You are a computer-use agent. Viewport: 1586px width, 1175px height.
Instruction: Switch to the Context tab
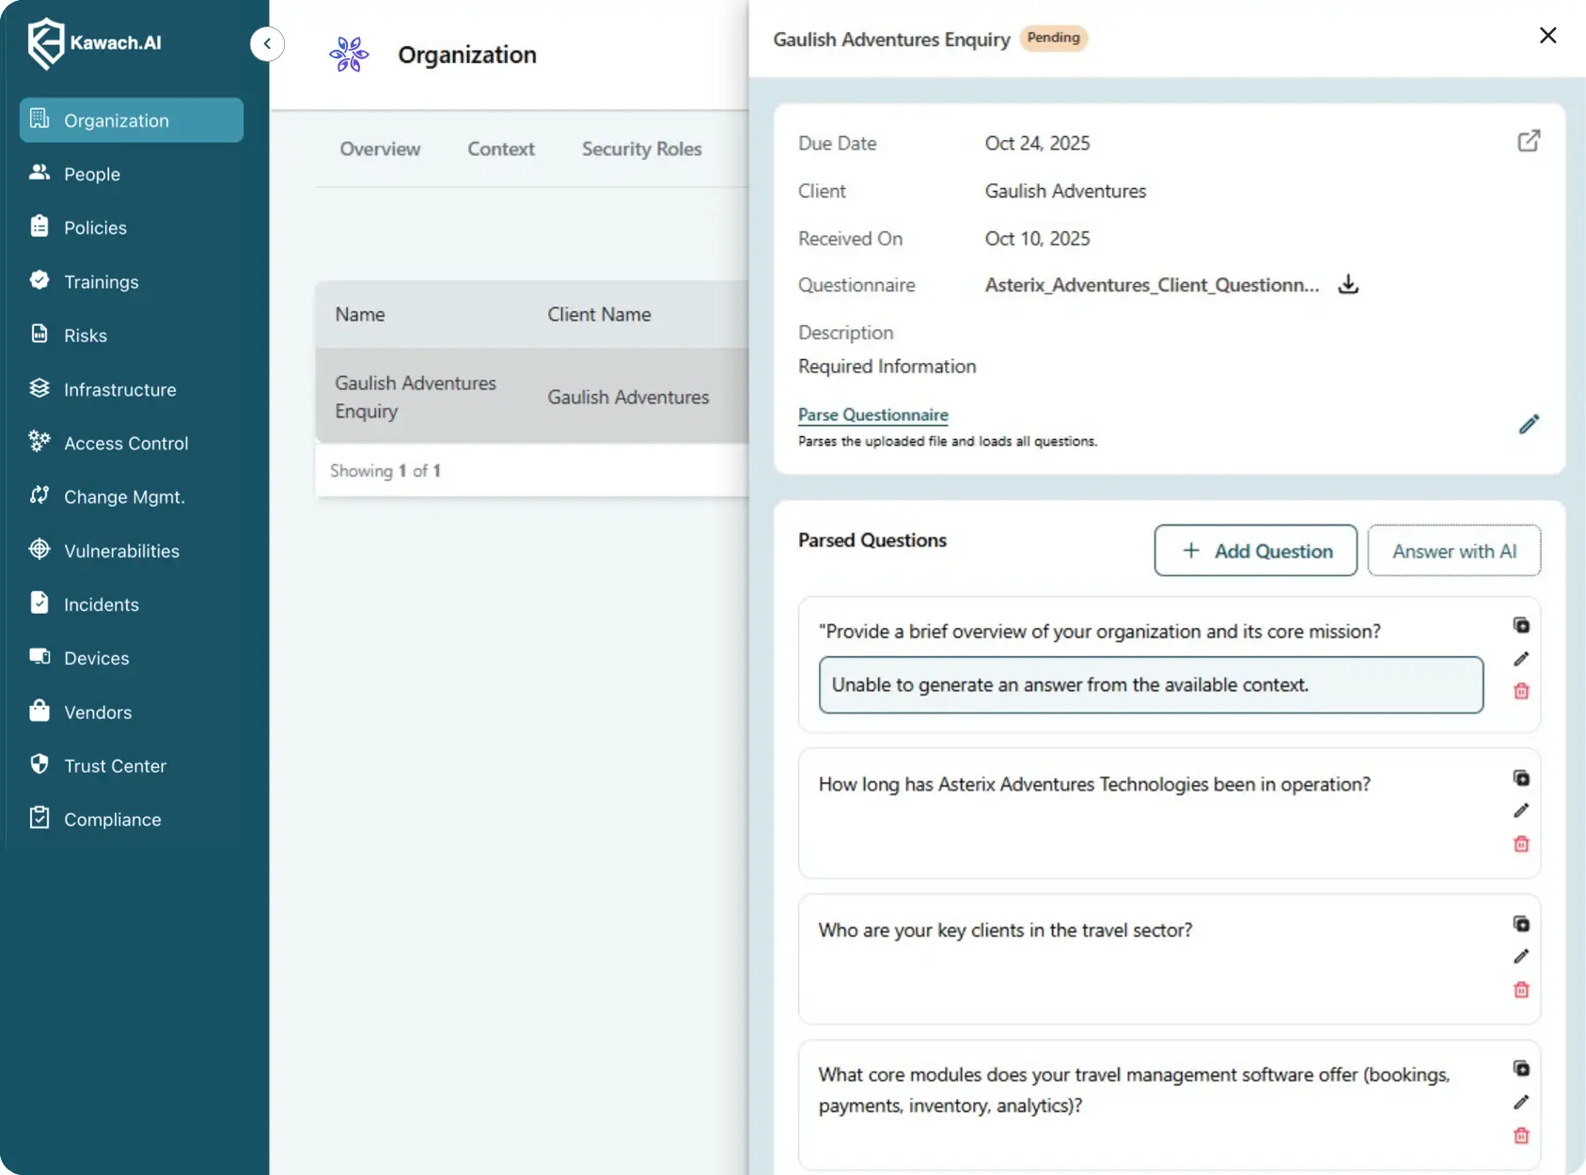tap(500, 149)
